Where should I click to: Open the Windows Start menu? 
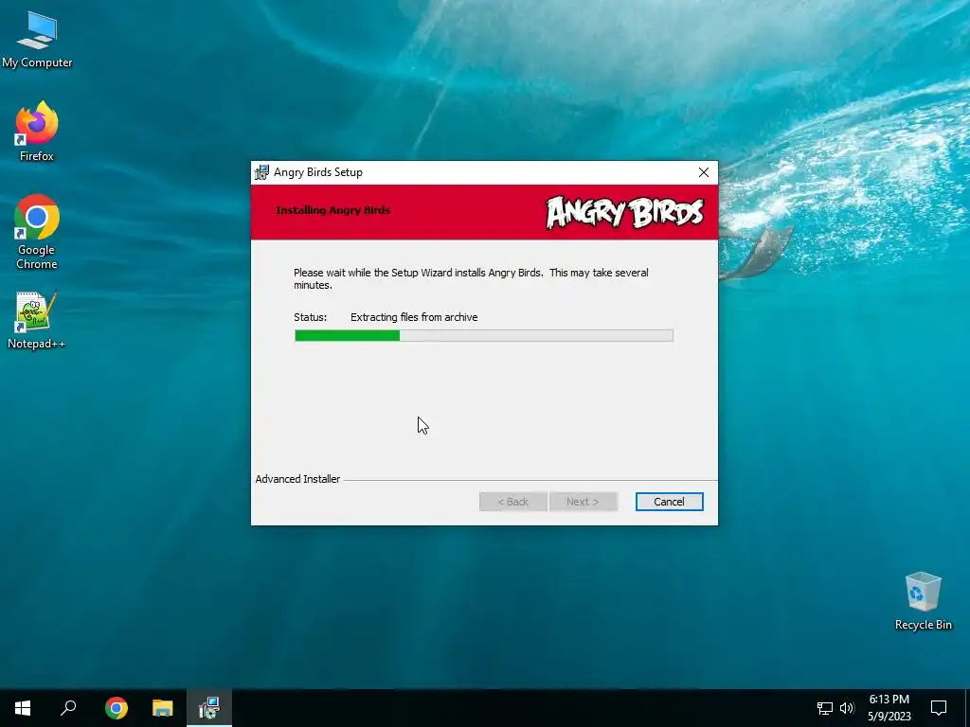tap(23, 708)
